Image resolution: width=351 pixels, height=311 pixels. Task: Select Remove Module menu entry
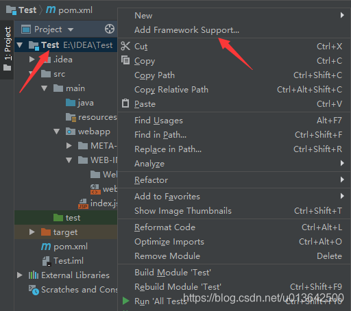click(x=234, y=256)
